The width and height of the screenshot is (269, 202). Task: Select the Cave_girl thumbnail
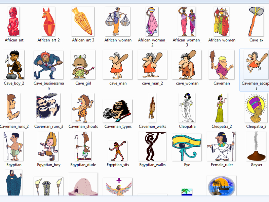click(x=83, y=65)
